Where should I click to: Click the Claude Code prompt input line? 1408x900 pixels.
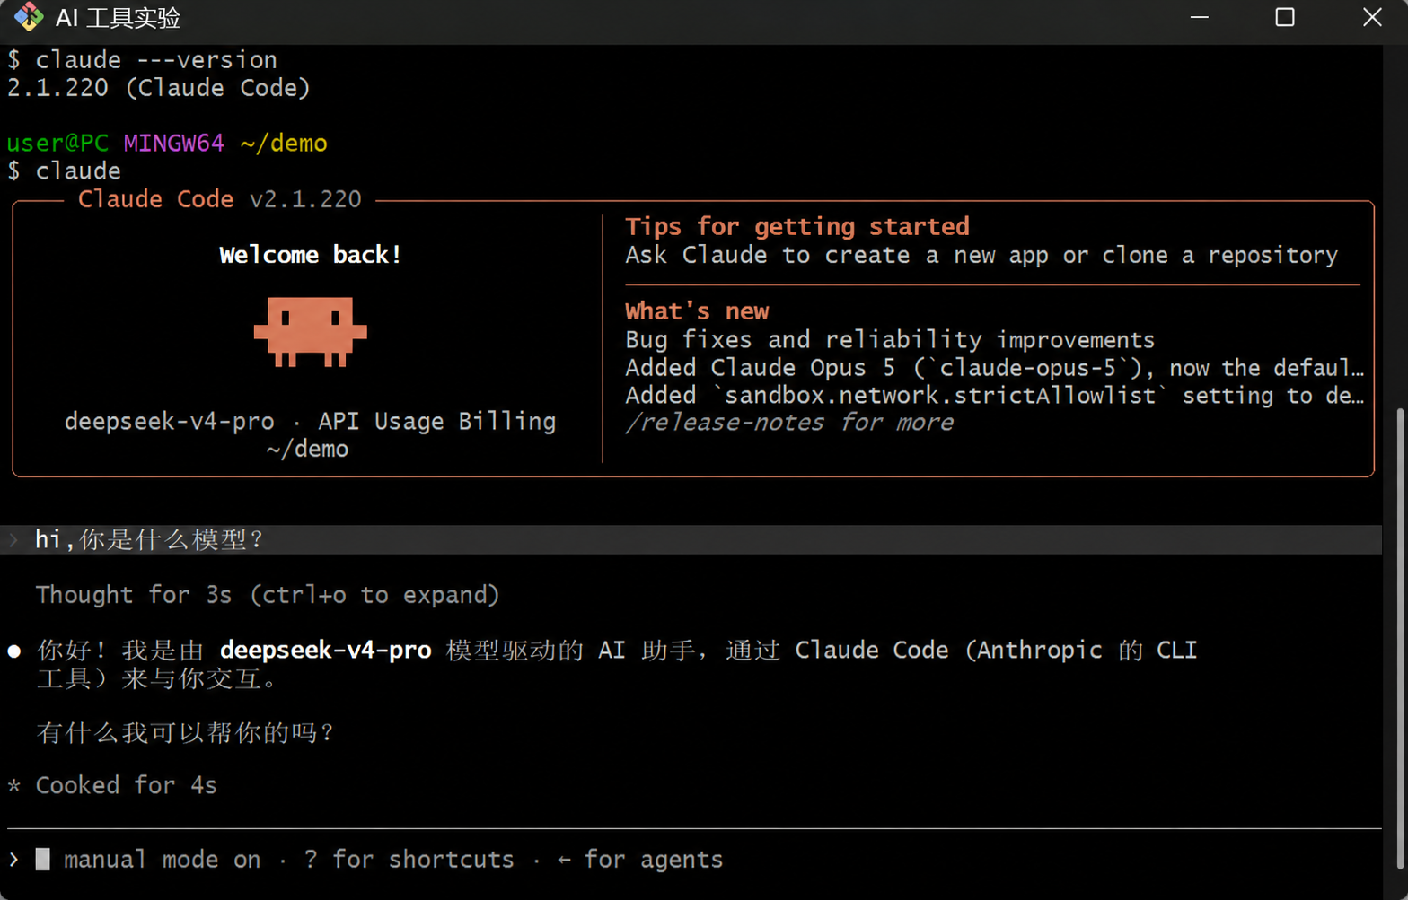pyautogui.click(x=693, y=860)
